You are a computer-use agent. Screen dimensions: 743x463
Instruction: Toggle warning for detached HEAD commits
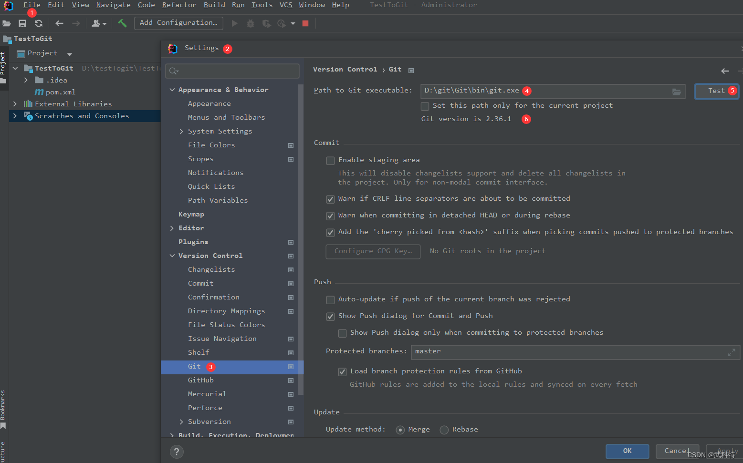pos(330,216)
